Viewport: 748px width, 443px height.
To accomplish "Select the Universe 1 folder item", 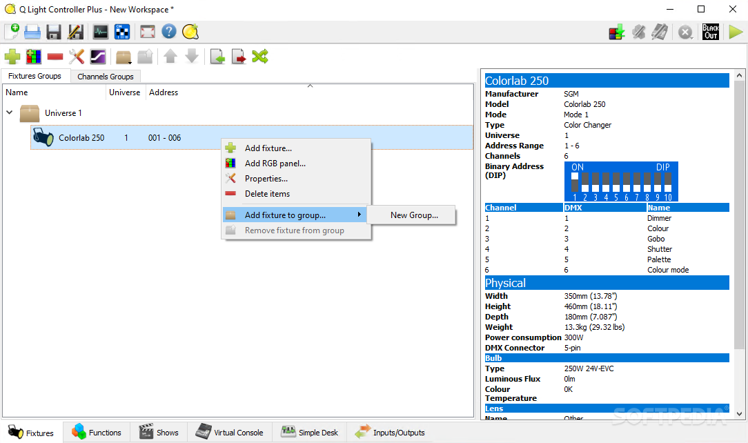I will 63,113.
